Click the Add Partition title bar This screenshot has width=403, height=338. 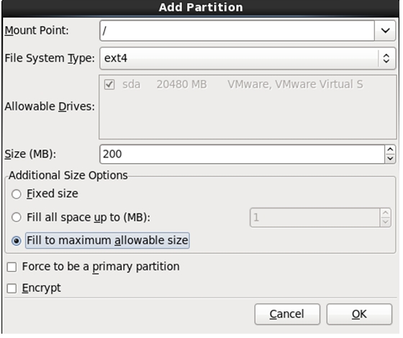tap(201, 7)
